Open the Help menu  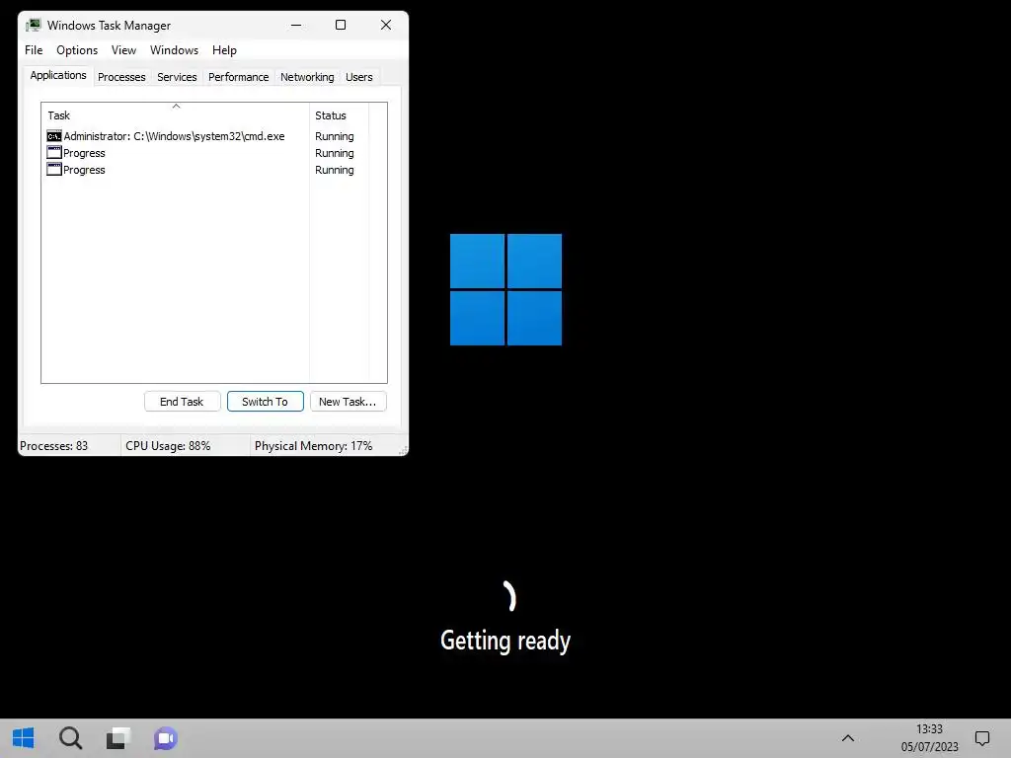[224, 50]
